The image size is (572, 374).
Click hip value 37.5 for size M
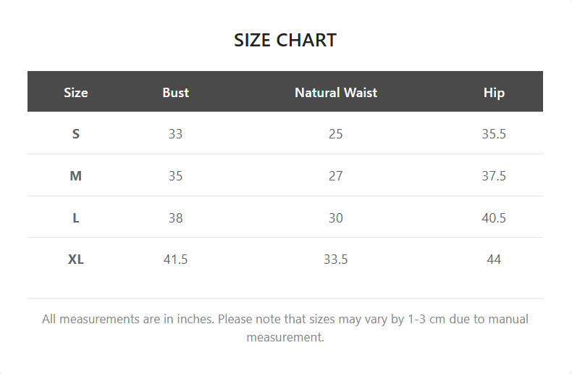point(494,176)
